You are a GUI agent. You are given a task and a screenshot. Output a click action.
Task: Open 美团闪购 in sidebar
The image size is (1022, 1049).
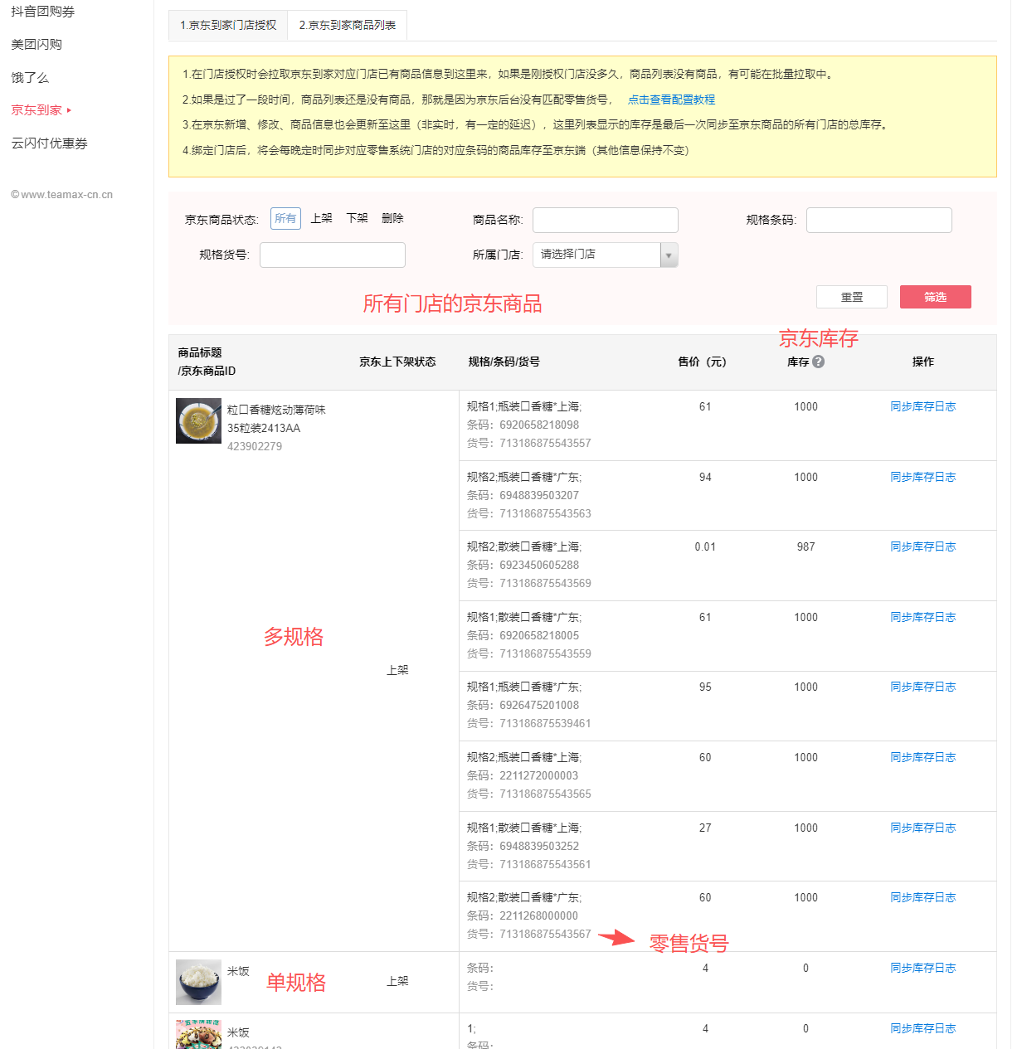click(36, 44)
